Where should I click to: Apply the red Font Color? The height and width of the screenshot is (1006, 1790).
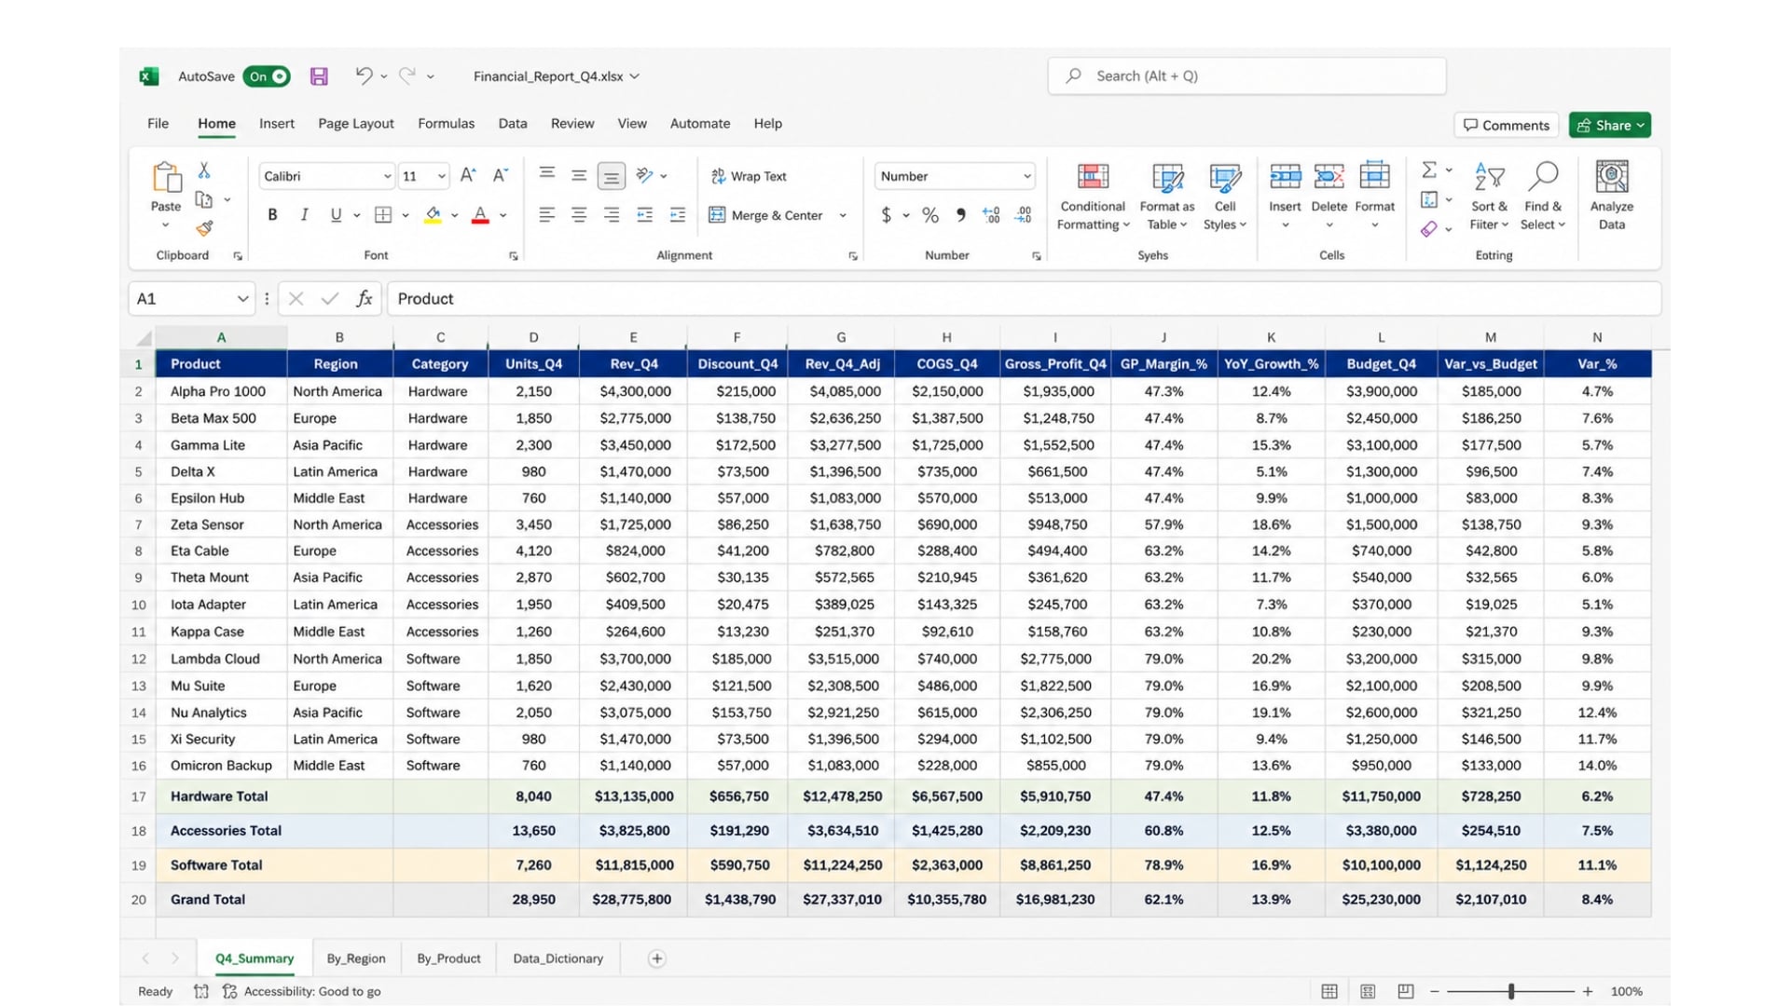480,215
